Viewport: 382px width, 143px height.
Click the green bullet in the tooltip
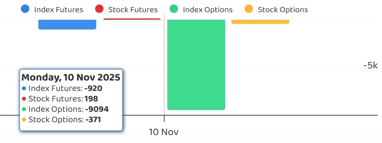click(24, 109)
